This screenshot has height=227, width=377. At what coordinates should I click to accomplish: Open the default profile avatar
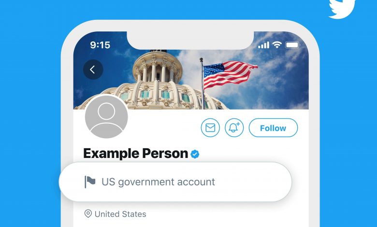coord(106,116)
